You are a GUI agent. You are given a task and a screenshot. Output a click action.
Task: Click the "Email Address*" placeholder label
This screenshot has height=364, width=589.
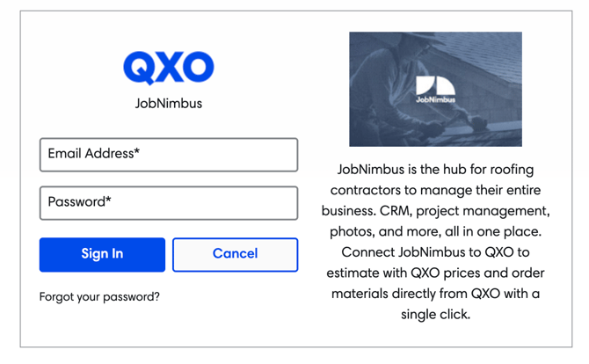[x=94, y=154]
